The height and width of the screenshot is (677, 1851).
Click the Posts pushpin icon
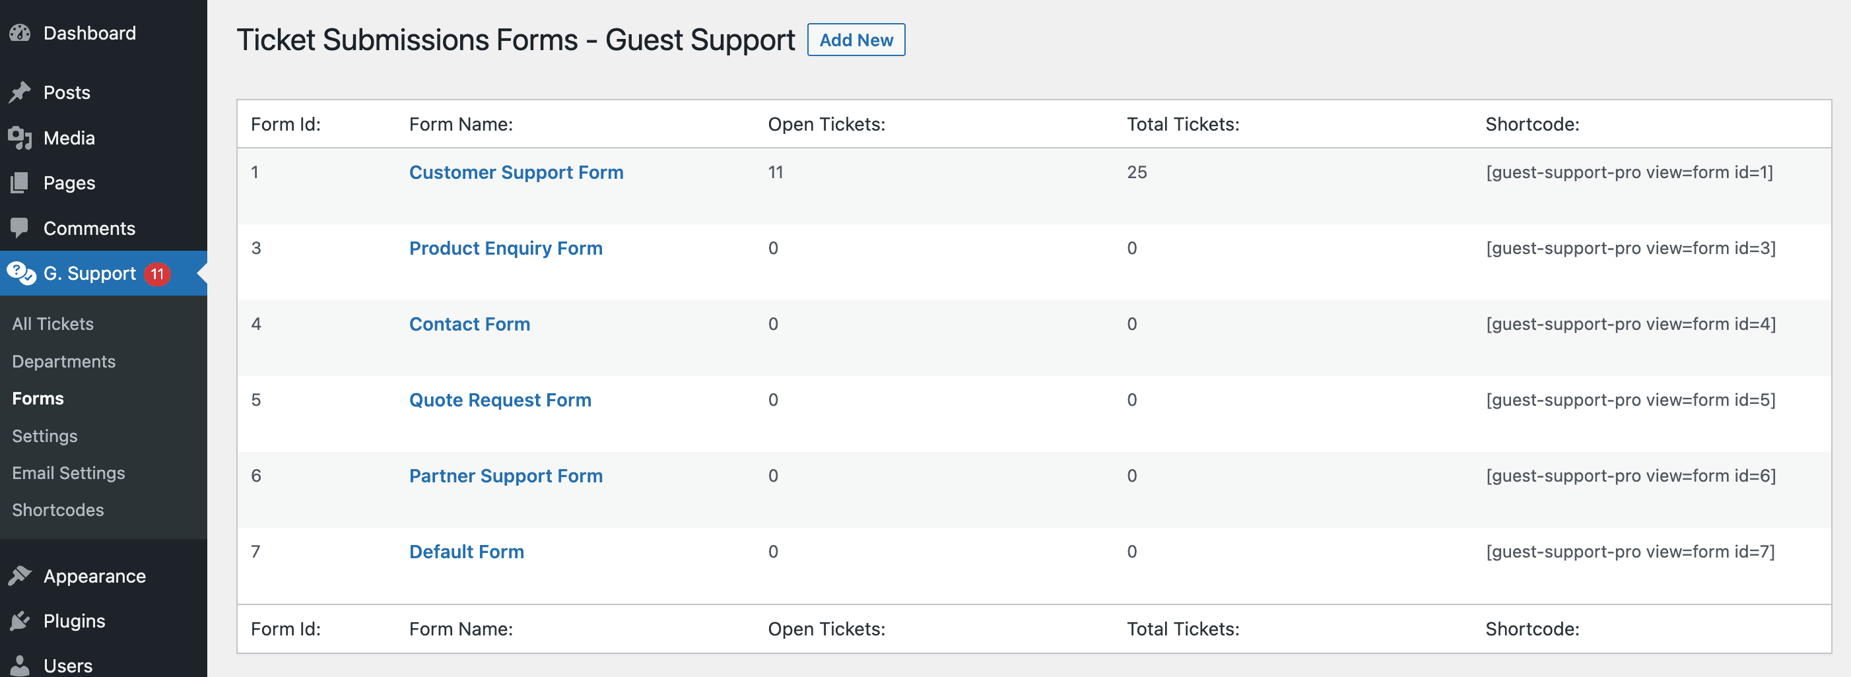click(20, 92)
